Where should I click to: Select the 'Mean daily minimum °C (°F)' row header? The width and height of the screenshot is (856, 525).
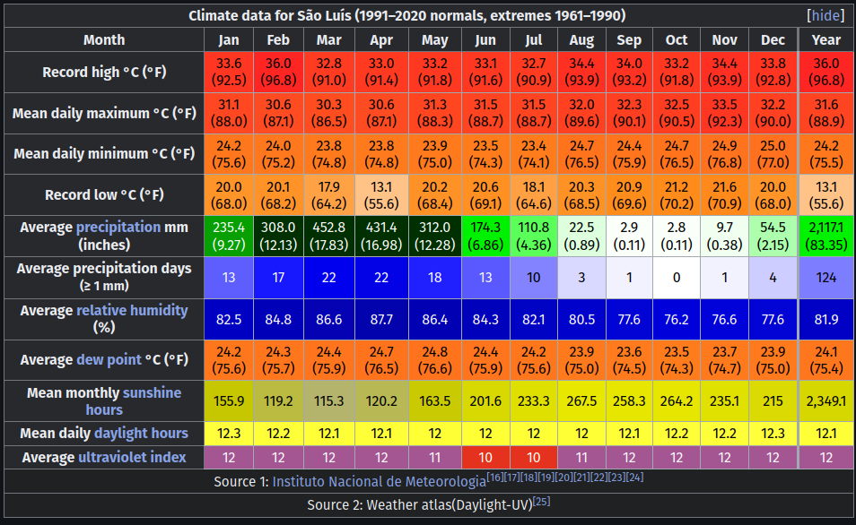(x=104, y=154)
